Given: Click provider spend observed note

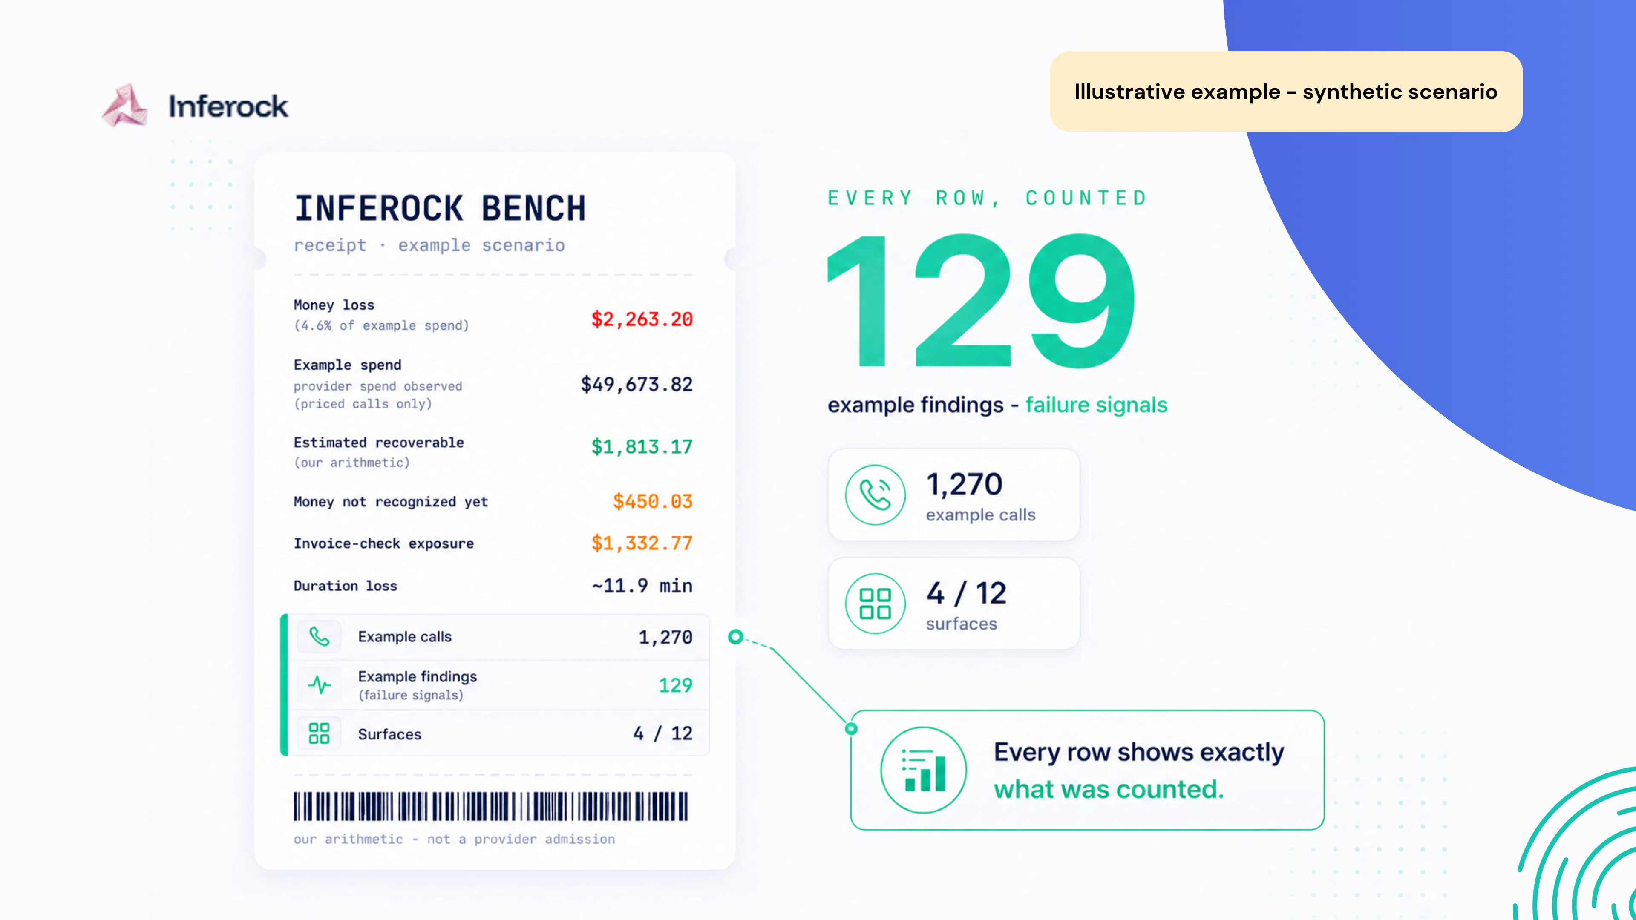Looking at the screenshot, I should point(378,386).
